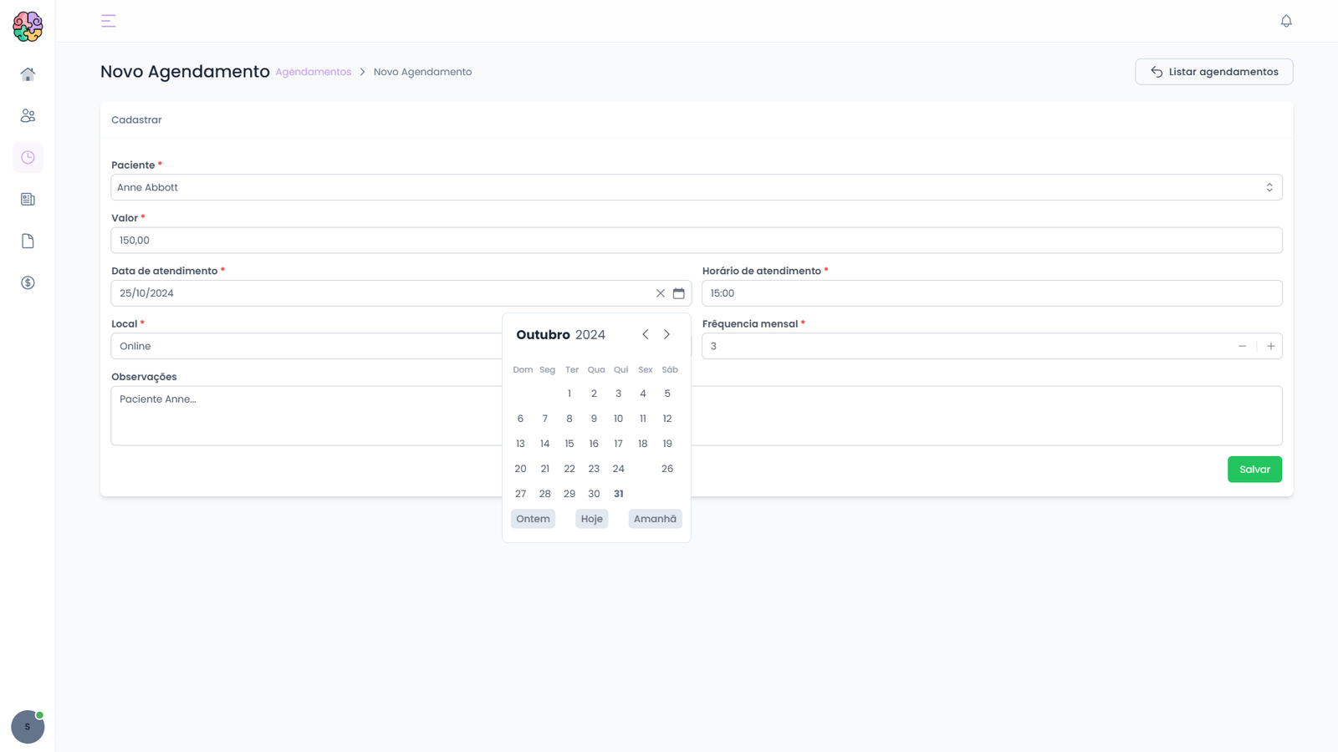Click the document file sidebar icon
1338x752 pixels.
[28, 241]
